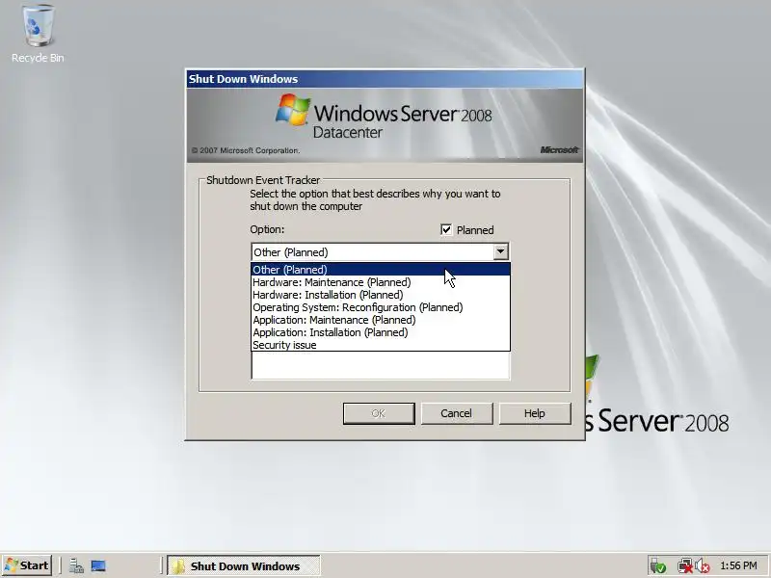Toggle the Planned checkbox
This screenshot has height=578, width=771.
tap(446, 229)
